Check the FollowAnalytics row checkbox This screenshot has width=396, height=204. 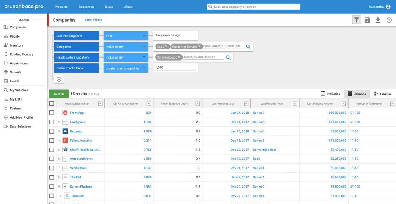52,141
